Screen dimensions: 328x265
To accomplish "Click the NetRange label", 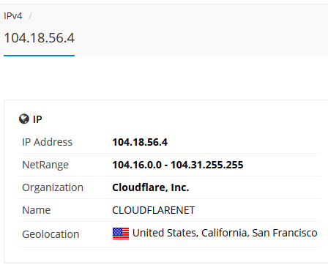I will pyautogui.click(x=45, y=165).
